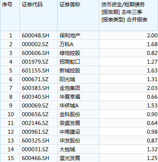Select the 招商蛇口 cell
Screen dimensions: 158x162
coord(78,62)
